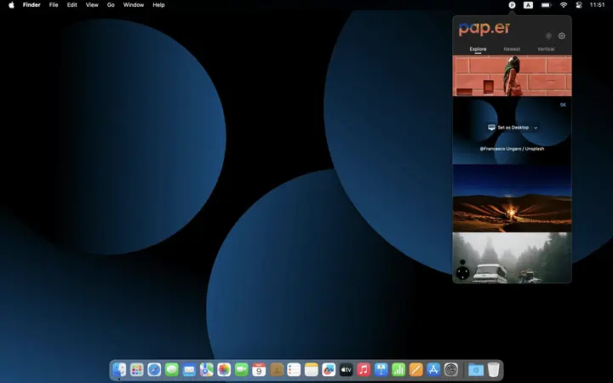Open the @Francesco Ungaro / Unsplash credit link

(x=512, y=148)
